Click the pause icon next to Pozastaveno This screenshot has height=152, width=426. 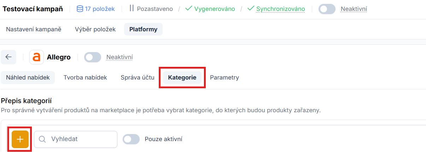132,9
